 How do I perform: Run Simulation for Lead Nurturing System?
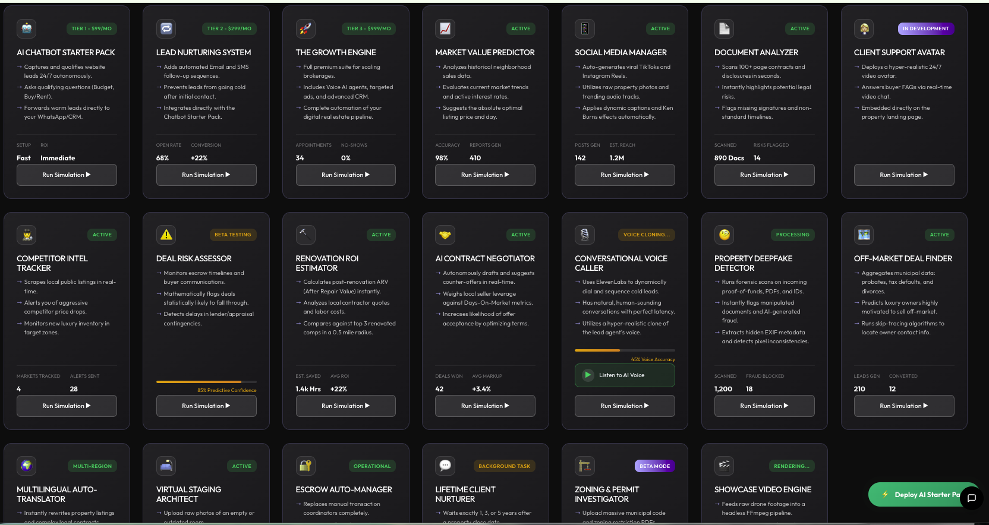point(206,175)
